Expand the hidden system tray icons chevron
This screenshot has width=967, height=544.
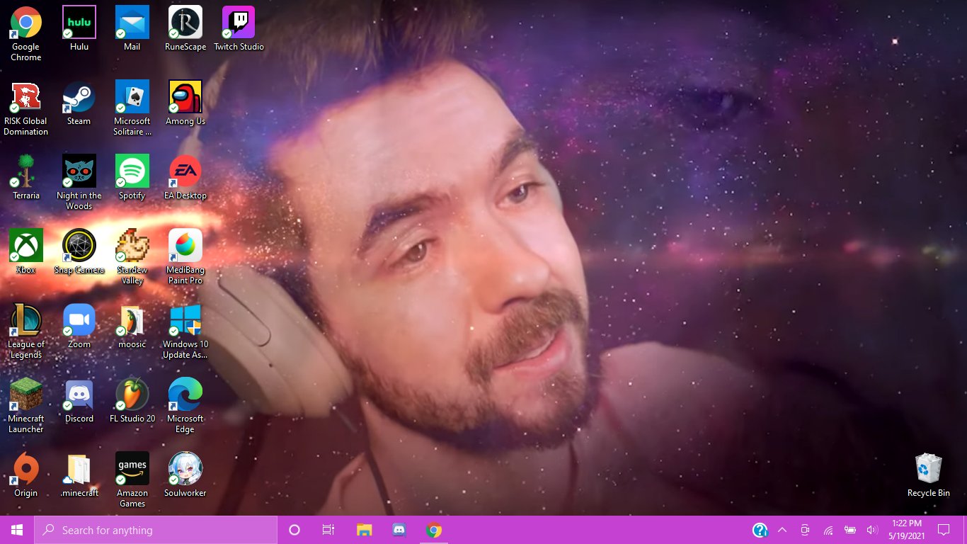[782, 529]
